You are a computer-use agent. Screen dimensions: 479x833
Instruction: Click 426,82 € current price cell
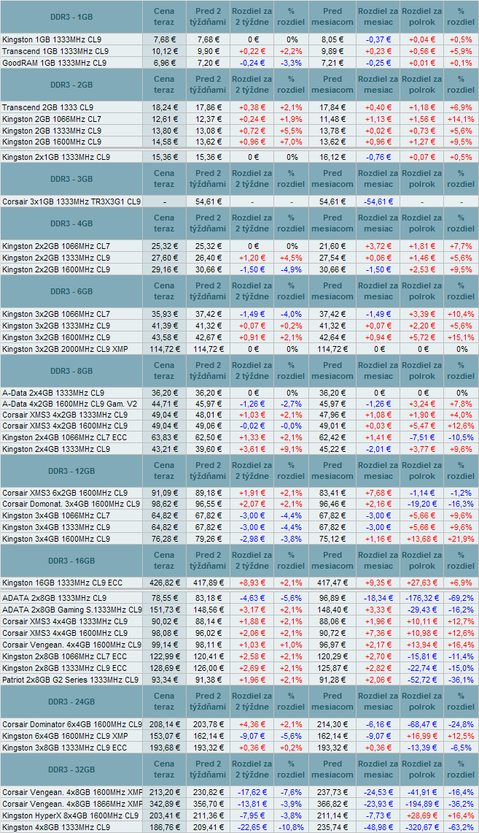(x=165, y=583)
